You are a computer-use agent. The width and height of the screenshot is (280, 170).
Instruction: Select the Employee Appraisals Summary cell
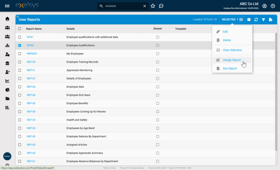[x=85, y=153]
